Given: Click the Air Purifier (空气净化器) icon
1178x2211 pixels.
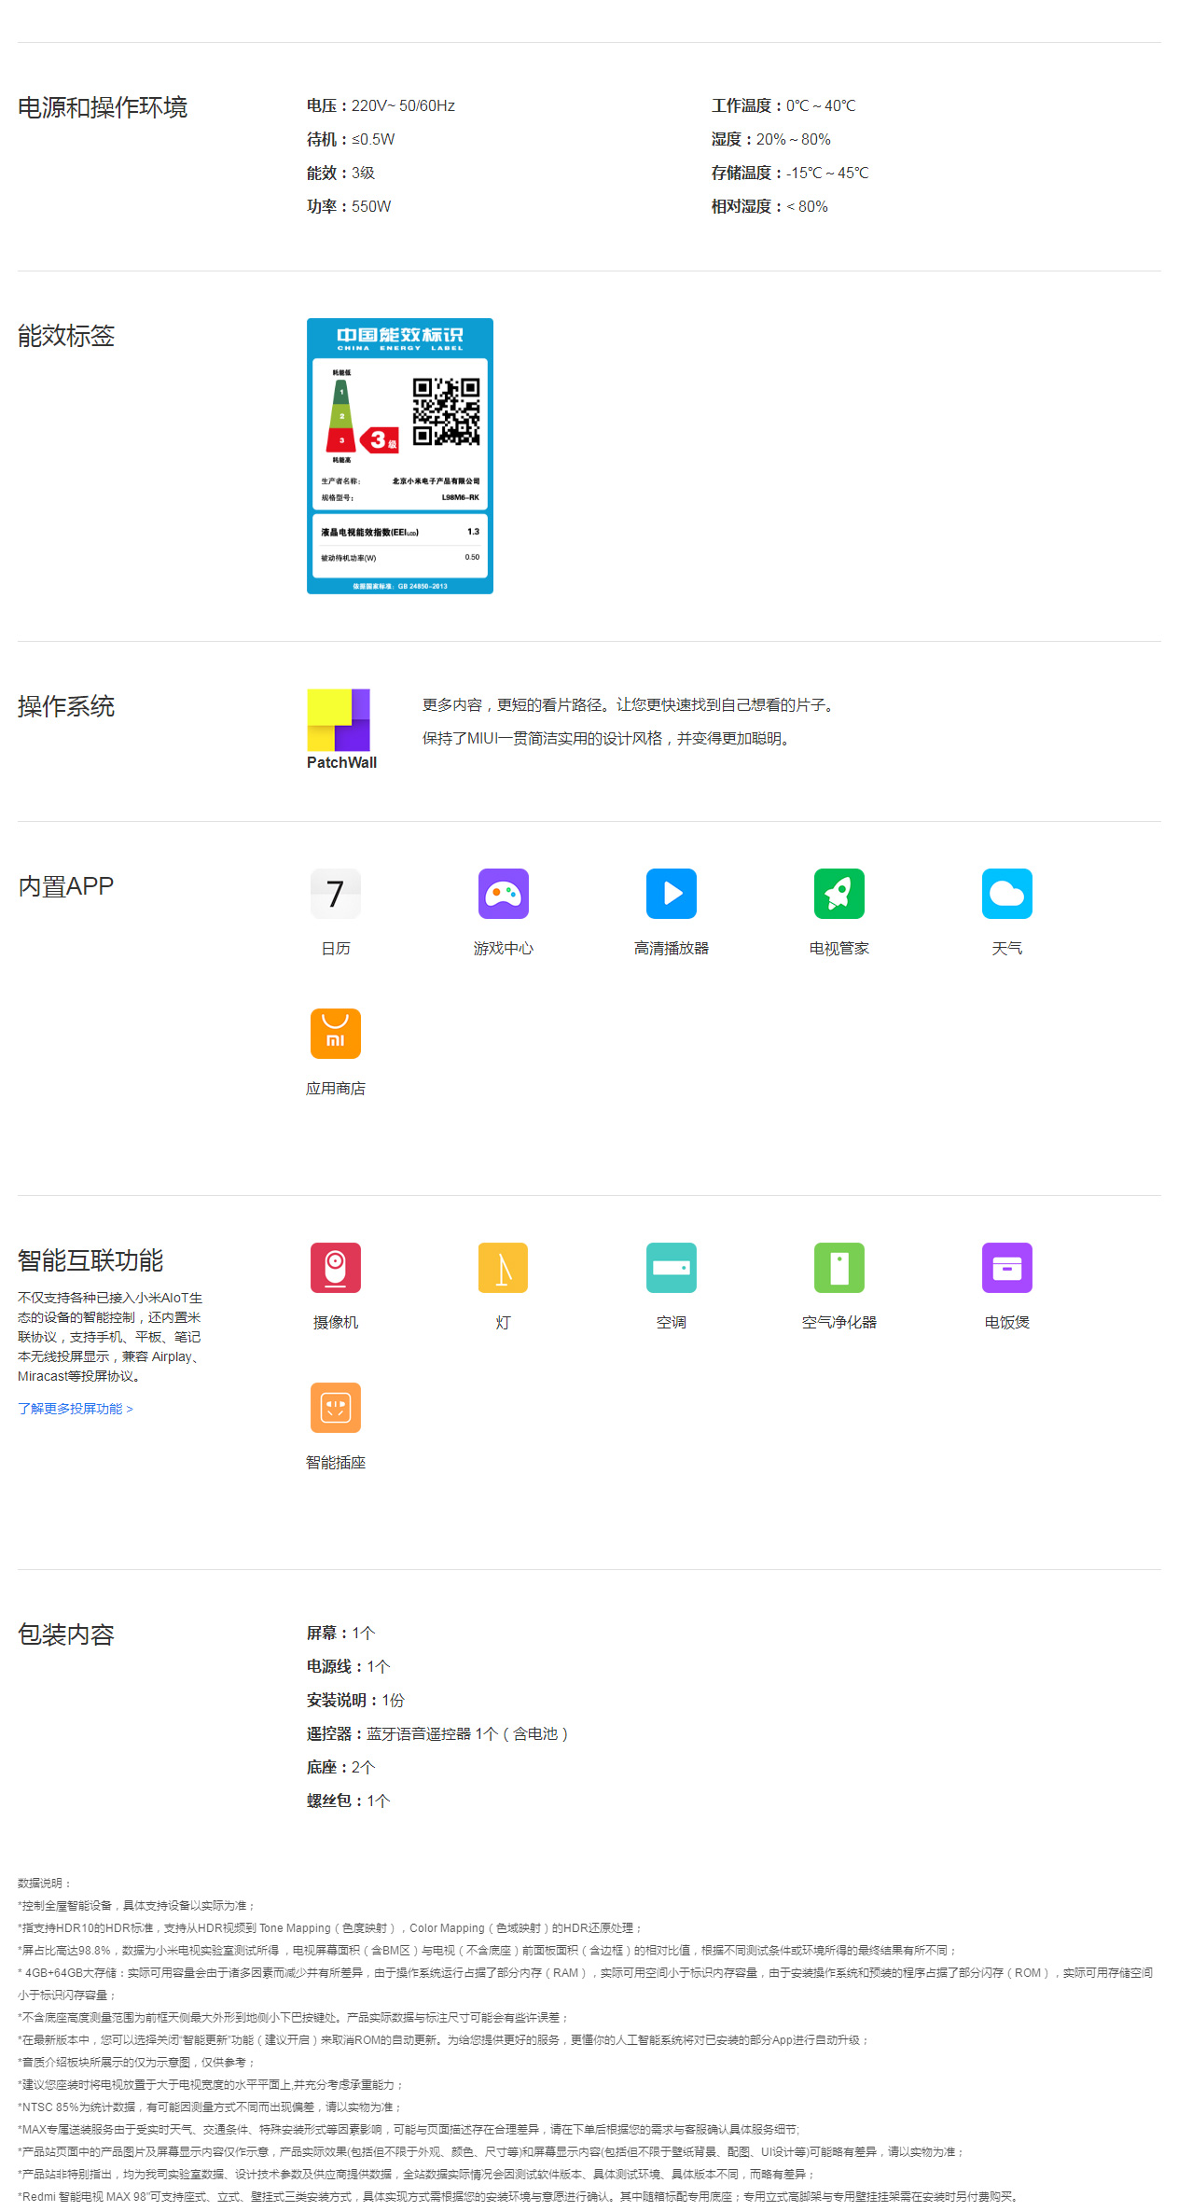Looking at the screenshot, I should click(x=839, y=1268).
